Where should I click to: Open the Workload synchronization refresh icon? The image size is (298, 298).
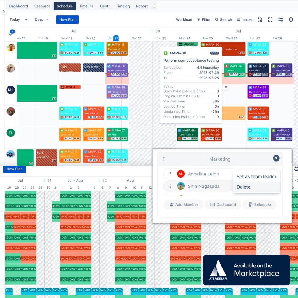tap(260, 19)
